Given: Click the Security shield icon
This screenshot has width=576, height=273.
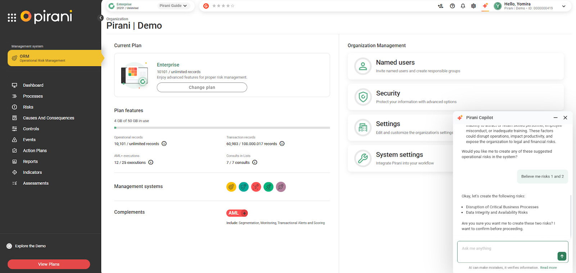Looking at the screenshot, I should click(363, 97).
